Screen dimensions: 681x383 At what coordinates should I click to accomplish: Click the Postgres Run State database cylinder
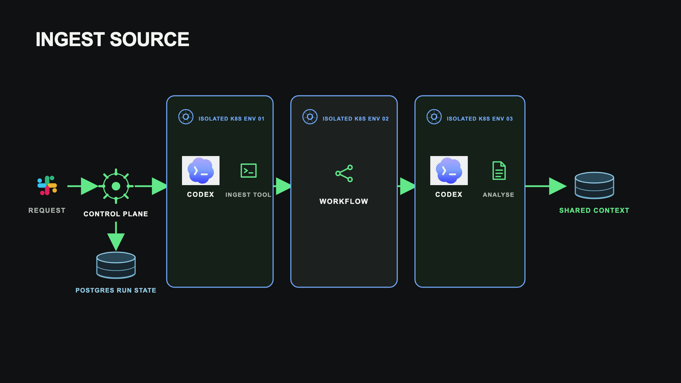116,265
